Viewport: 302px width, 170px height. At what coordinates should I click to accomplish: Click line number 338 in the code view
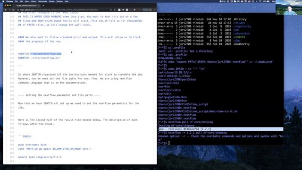(x=12, y=54)
